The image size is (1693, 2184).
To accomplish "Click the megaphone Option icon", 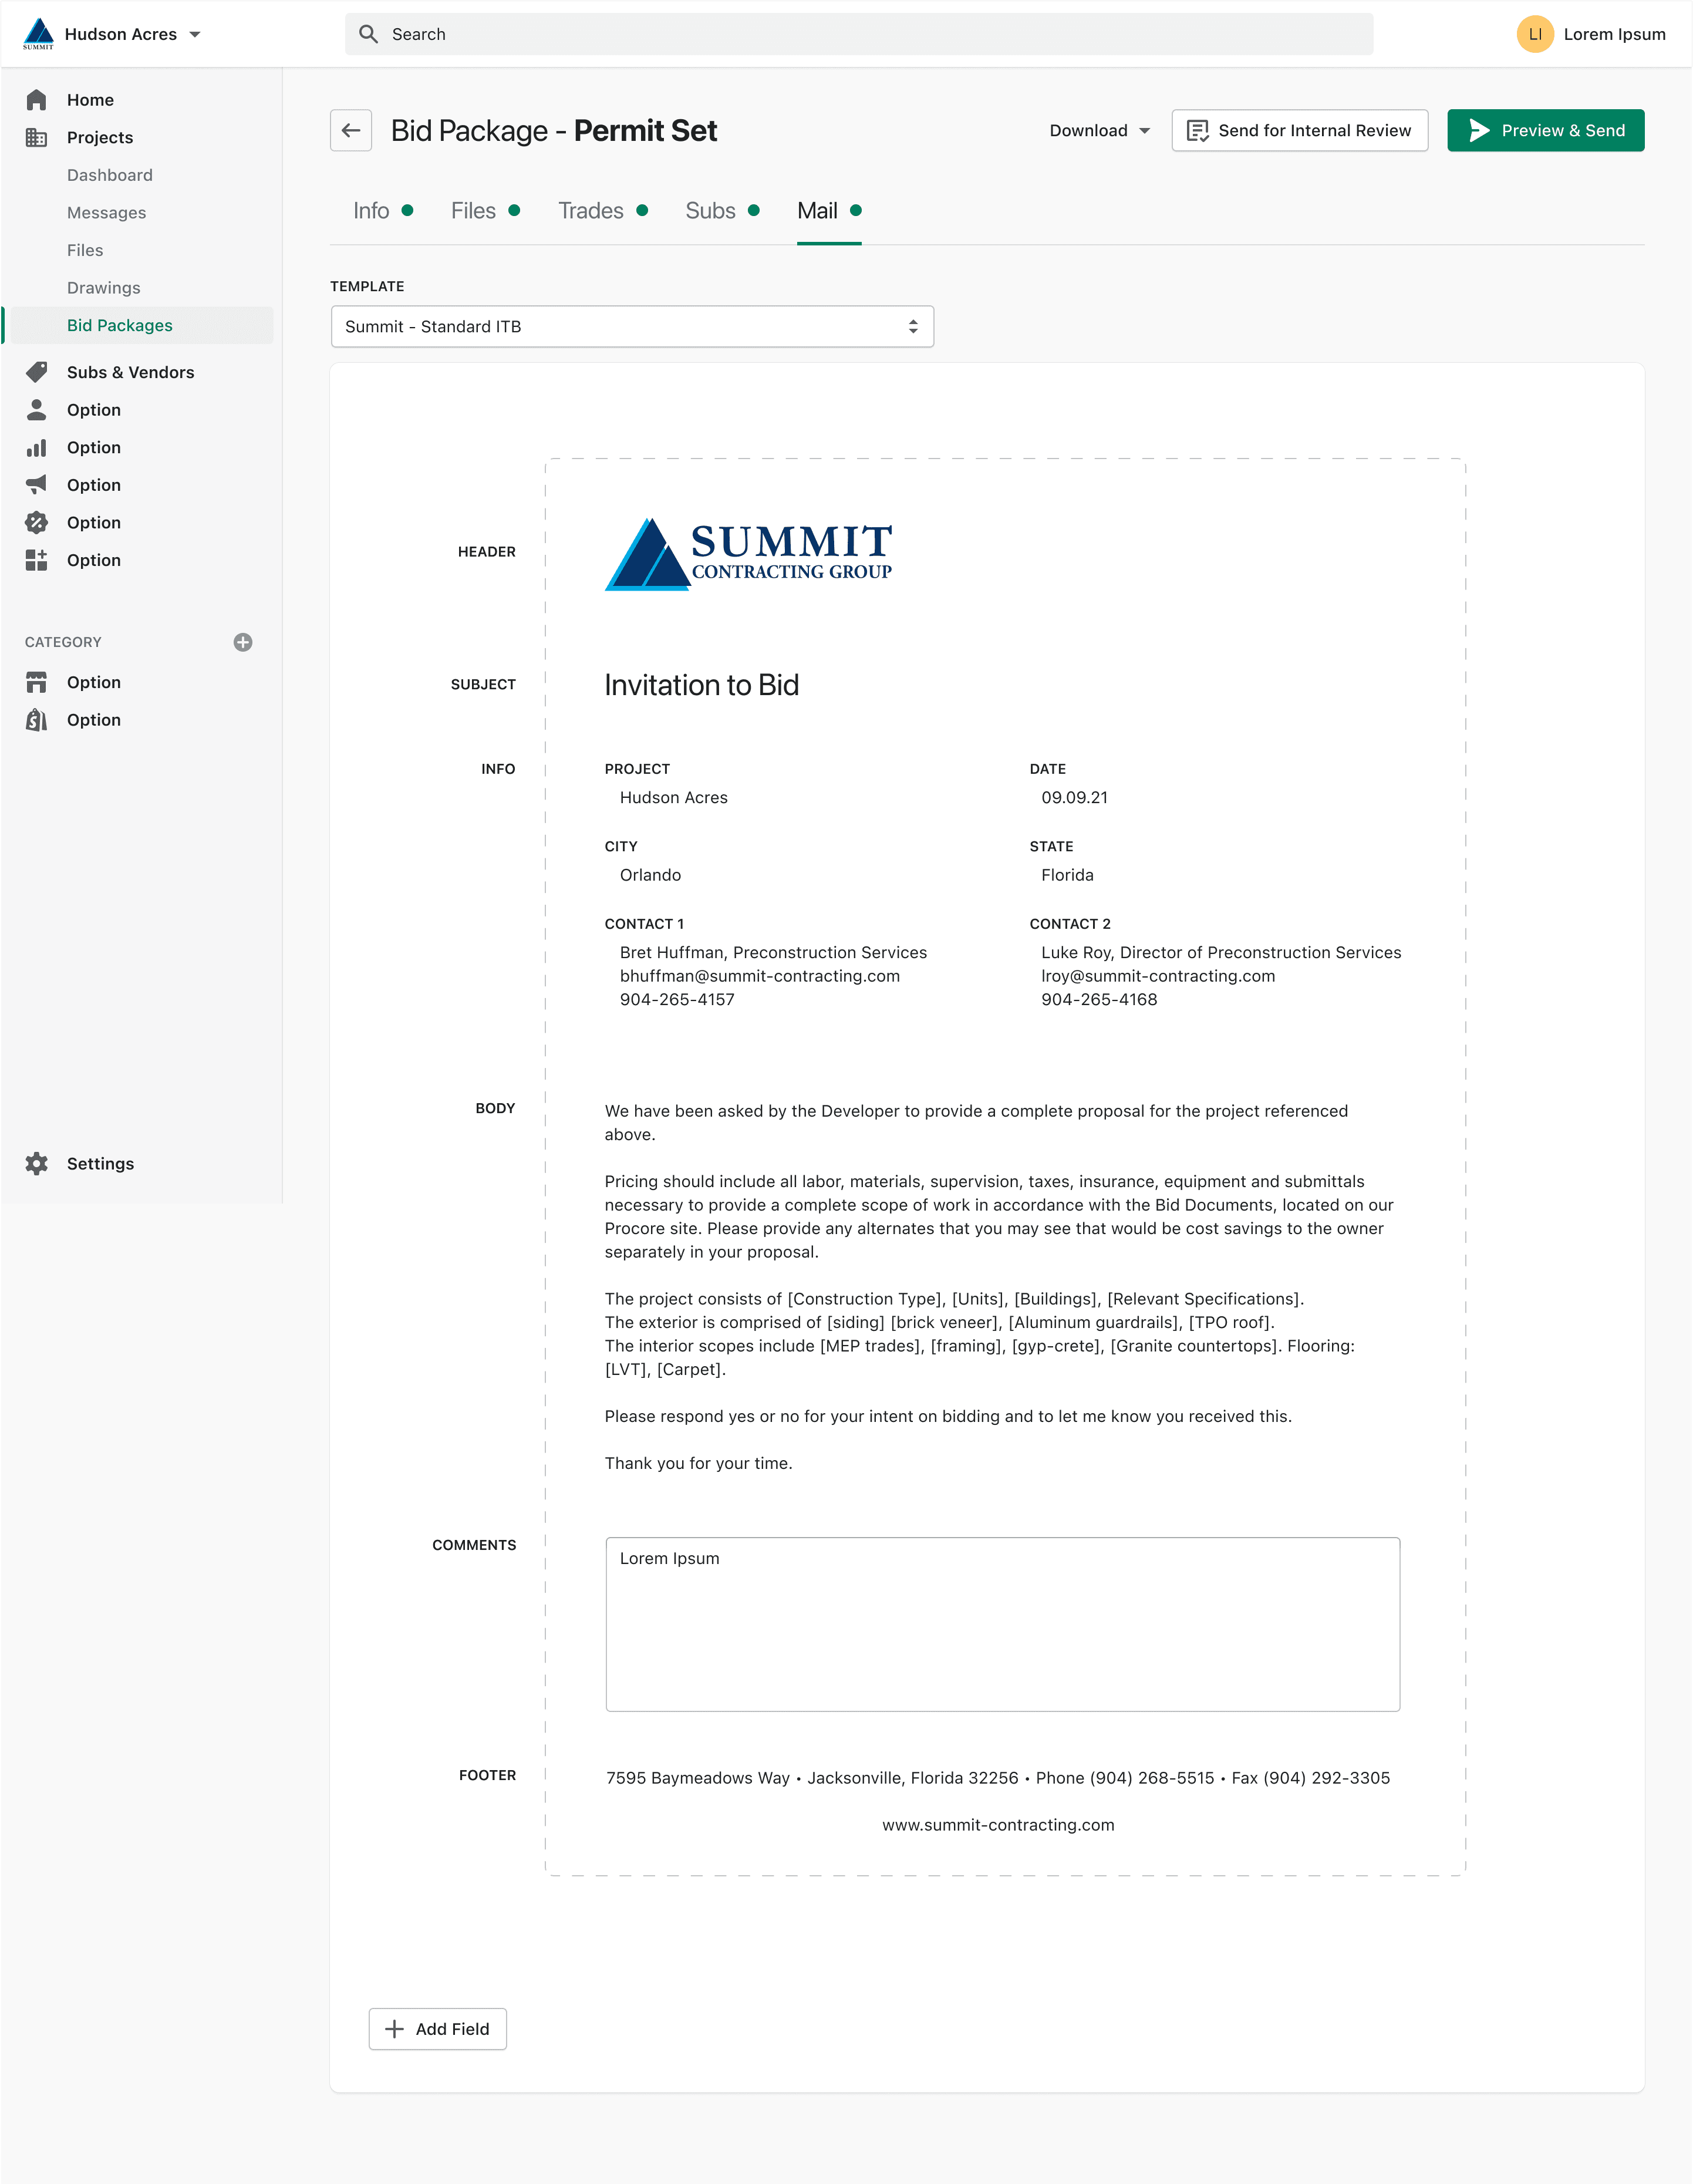I will tap(37, 485).
